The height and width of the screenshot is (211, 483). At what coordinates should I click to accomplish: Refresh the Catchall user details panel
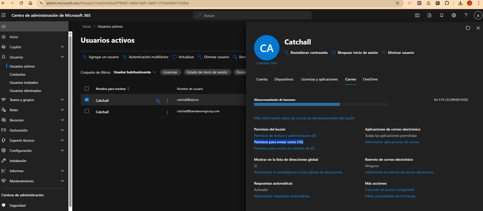tap(468, 28)
